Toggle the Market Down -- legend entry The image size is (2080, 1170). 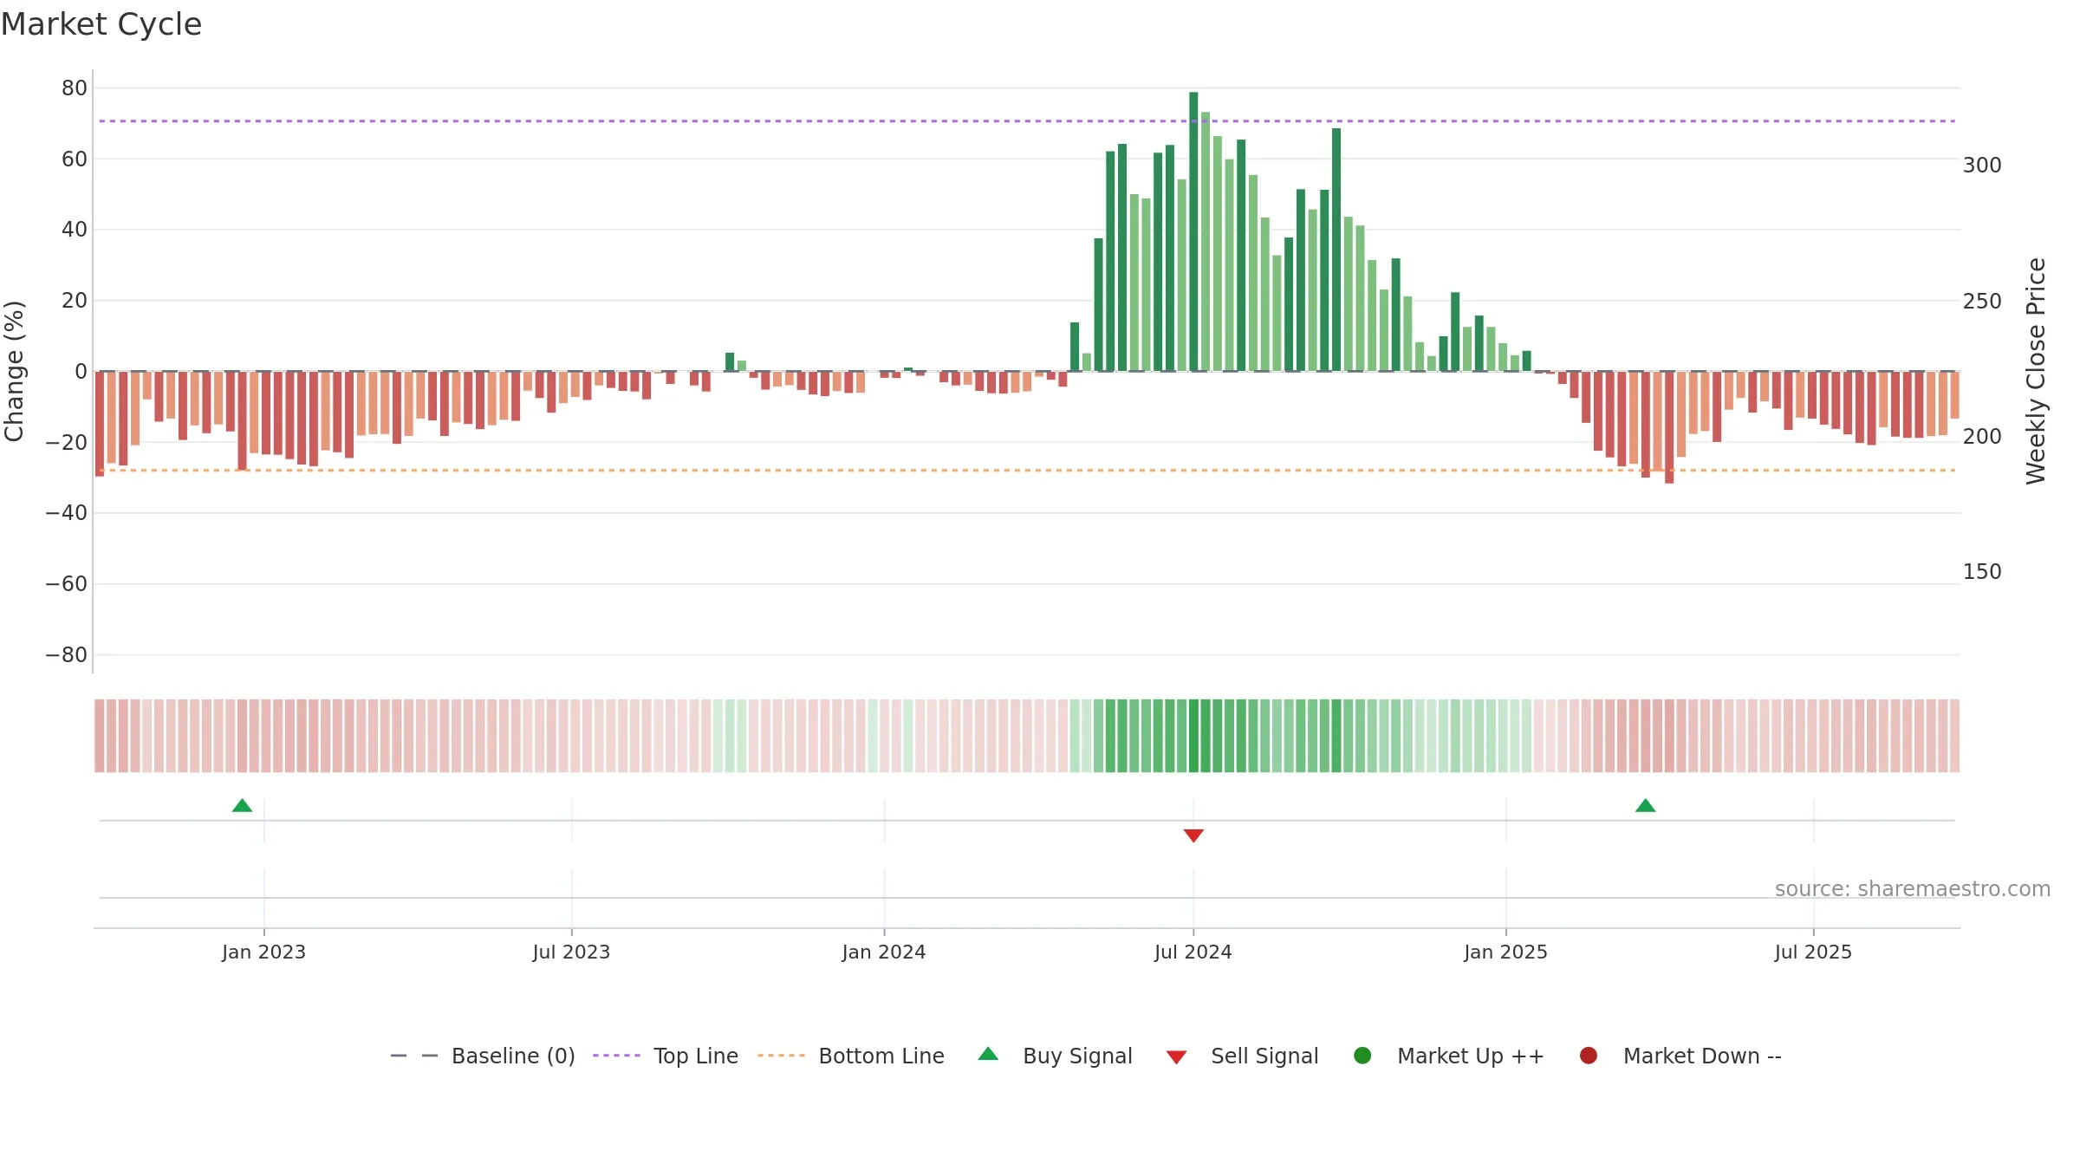(1680, 1056)
